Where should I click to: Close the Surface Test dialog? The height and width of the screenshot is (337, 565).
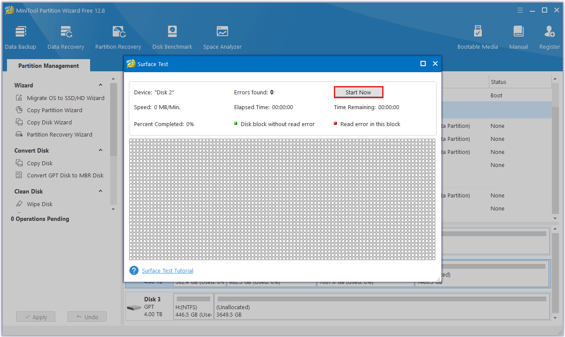click(x=435, y=63)
